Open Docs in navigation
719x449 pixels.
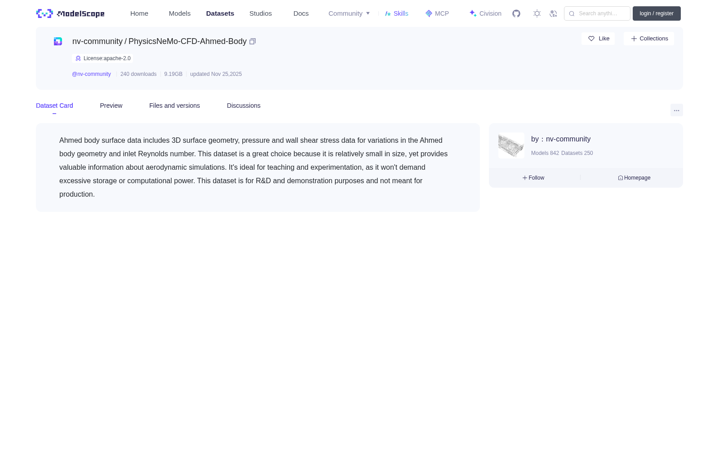(301, 13)
